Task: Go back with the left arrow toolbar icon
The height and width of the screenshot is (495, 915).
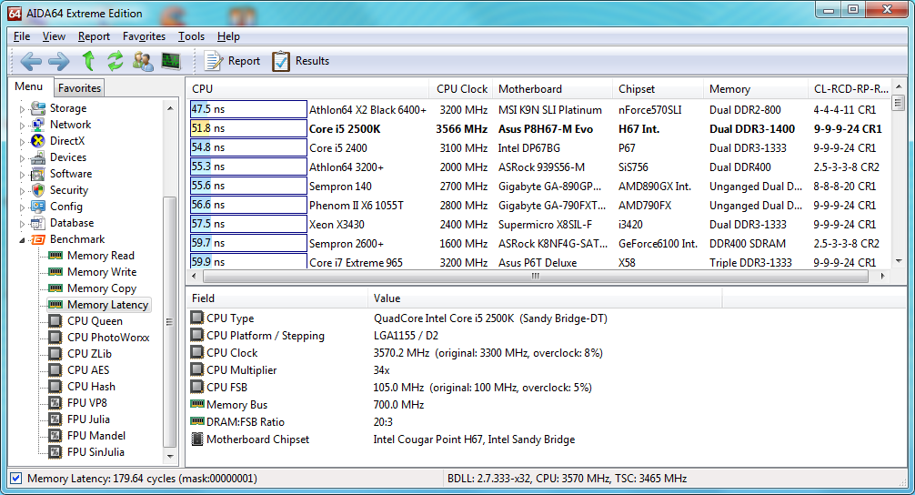Action: pyautogui.click(x=30, y=61)
